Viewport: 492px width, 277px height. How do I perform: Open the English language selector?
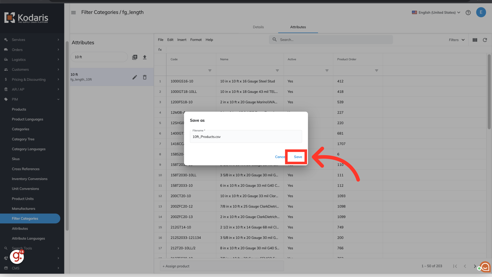(436, 13)
